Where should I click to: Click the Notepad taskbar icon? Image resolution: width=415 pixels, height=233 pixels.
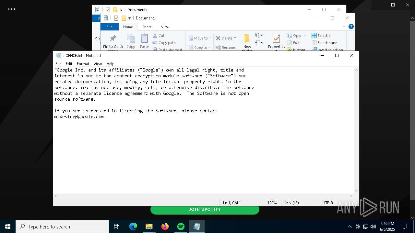[196, 227]
